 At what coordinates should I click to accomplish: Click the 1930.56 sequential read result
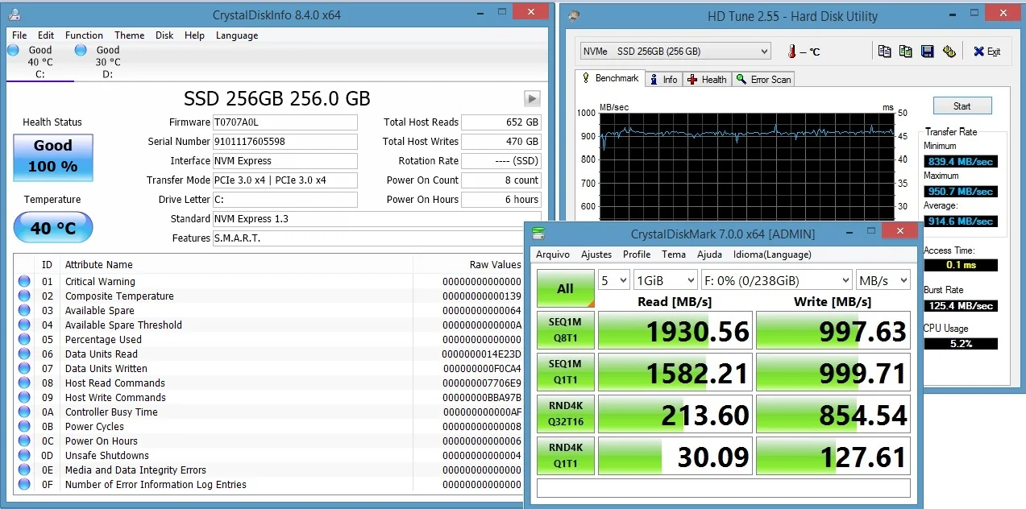click(x=675, y=331)
